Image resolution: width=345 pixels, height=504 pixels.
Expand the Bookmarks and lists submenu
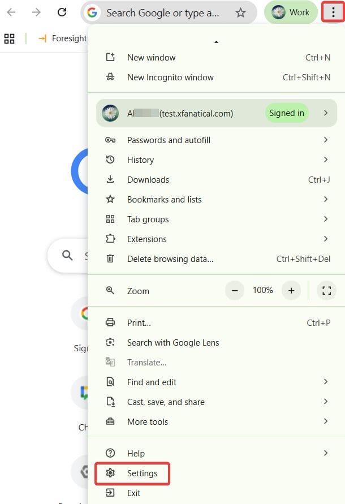click(x=164, y=200)
